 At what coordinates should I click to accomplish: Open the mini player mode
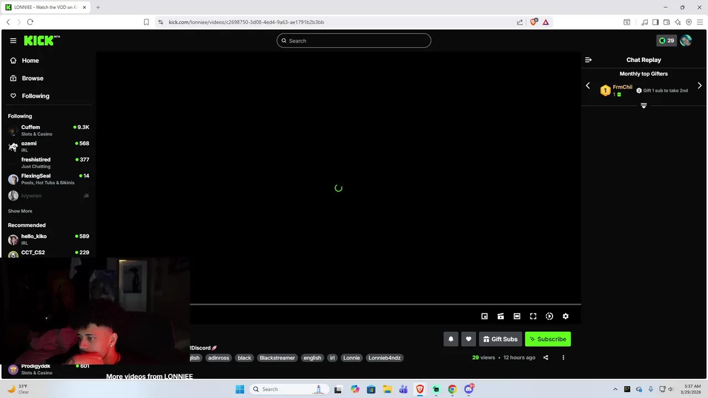485,316
